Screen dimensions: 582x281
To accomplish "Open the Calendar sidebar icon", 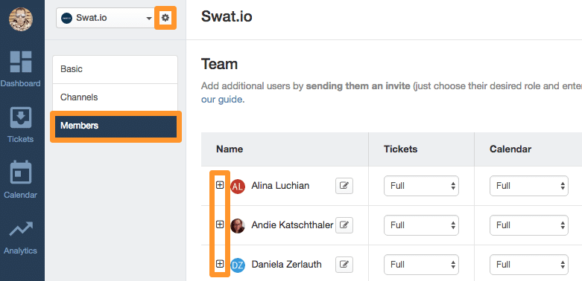I will [x=20, y=172].
